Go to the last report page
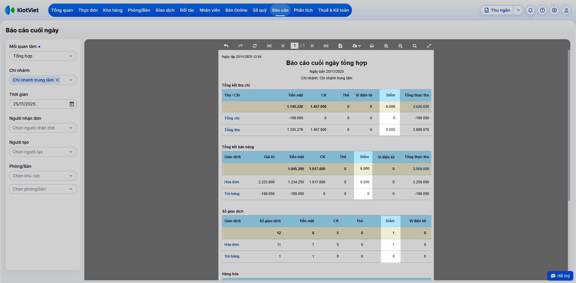This screenshot has height=283, width=576. point(326,46)
